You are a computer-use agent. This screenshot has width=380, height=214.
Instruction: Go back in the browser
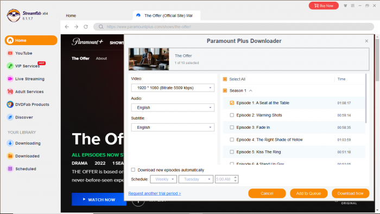pyautogui.click(x=67, y=27)
